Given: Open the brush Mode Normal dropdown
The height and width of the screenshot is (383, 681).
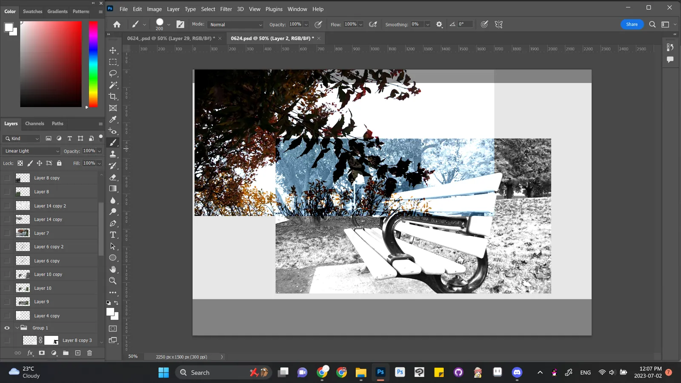Looking at the screenshot, I should [x=236, y=25].
